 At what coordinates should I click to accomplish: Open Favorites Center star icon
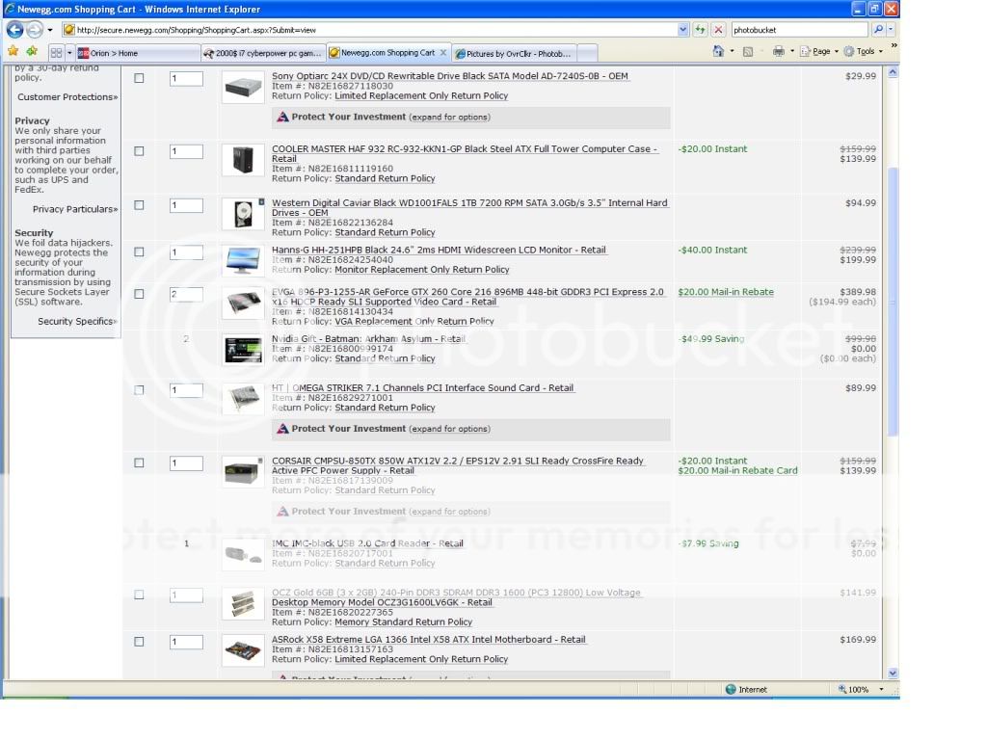click(x=13, y=52)
